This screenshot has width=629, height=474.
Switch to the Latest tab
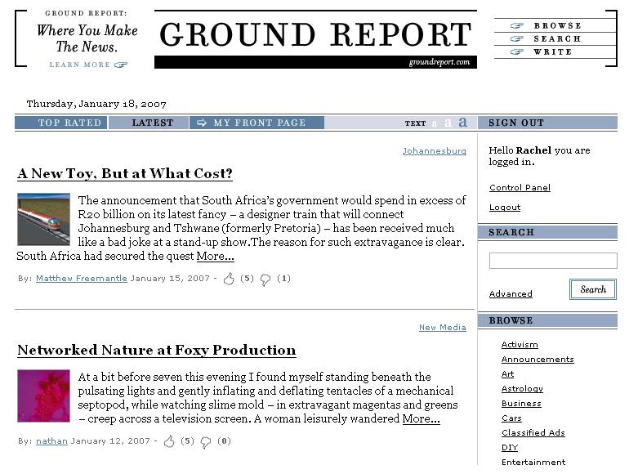(152, 123)
